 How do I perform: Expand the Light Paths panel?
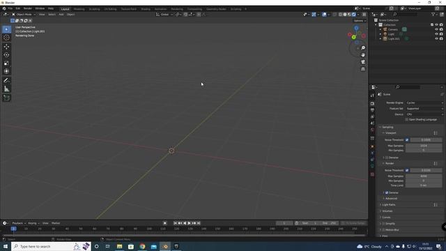pos(389,204)
